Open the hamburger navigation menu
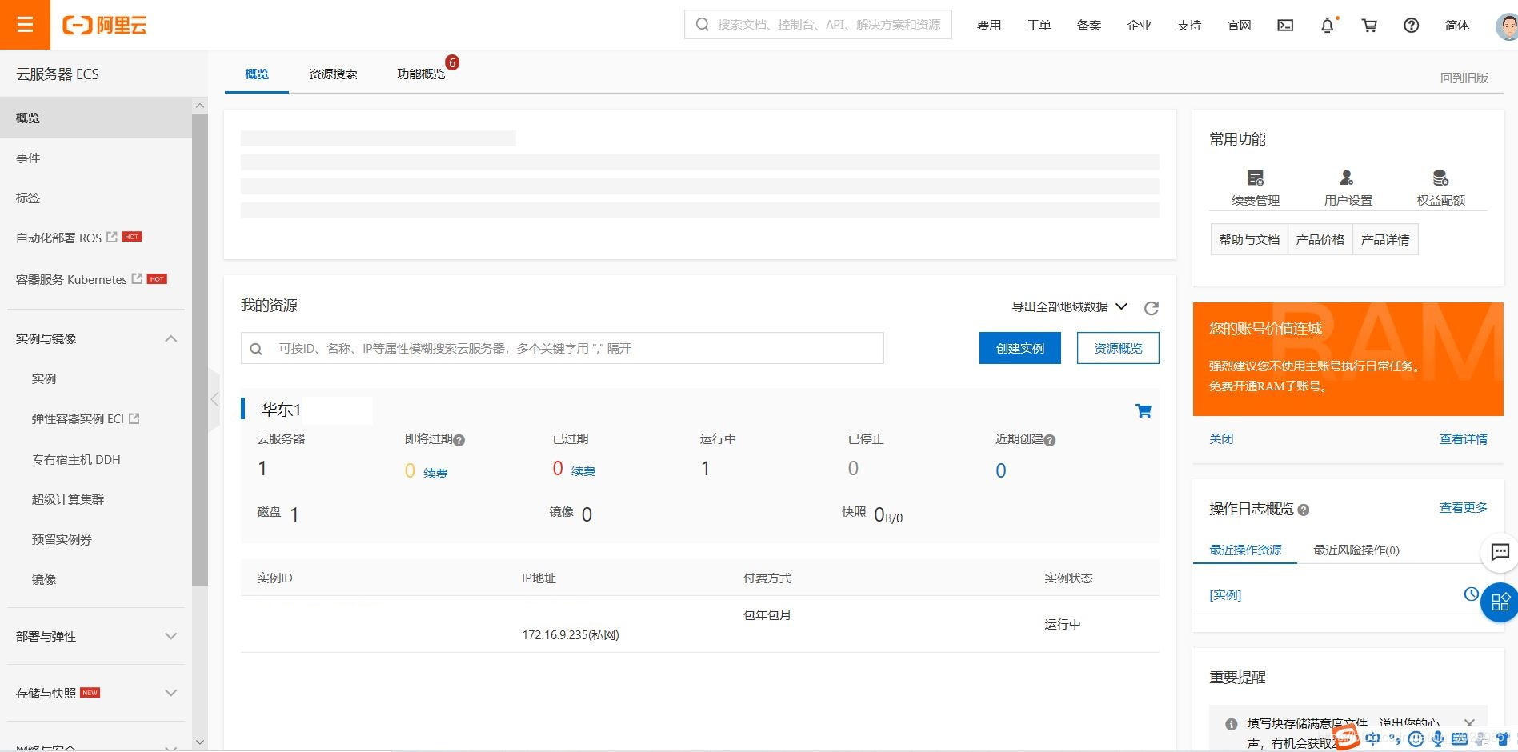The height and width of the screenshot is (752, 1518). (25, 25)
